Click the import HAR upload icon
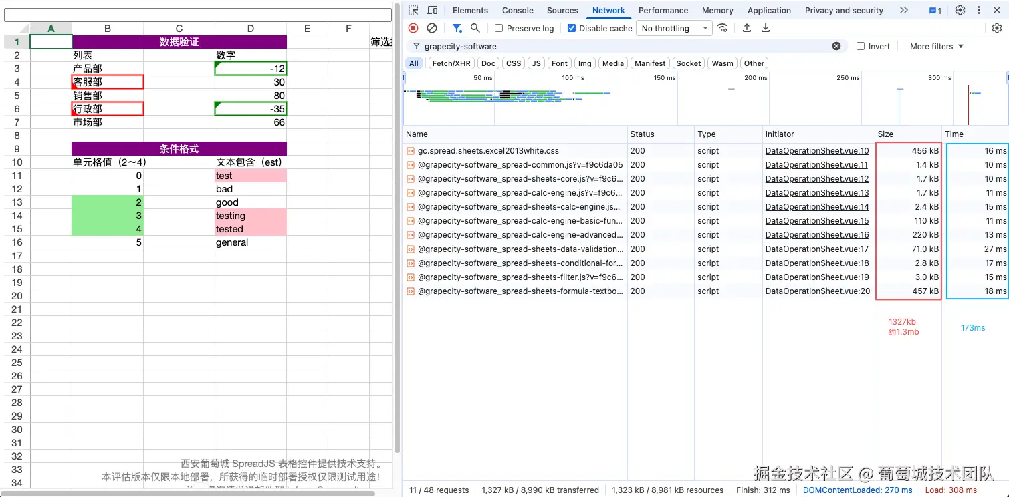Viewport: 1009px width, 497px height. 747,28
